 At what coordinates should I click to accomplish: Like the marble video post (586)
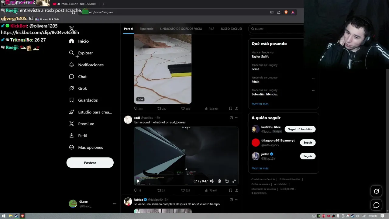185,109
